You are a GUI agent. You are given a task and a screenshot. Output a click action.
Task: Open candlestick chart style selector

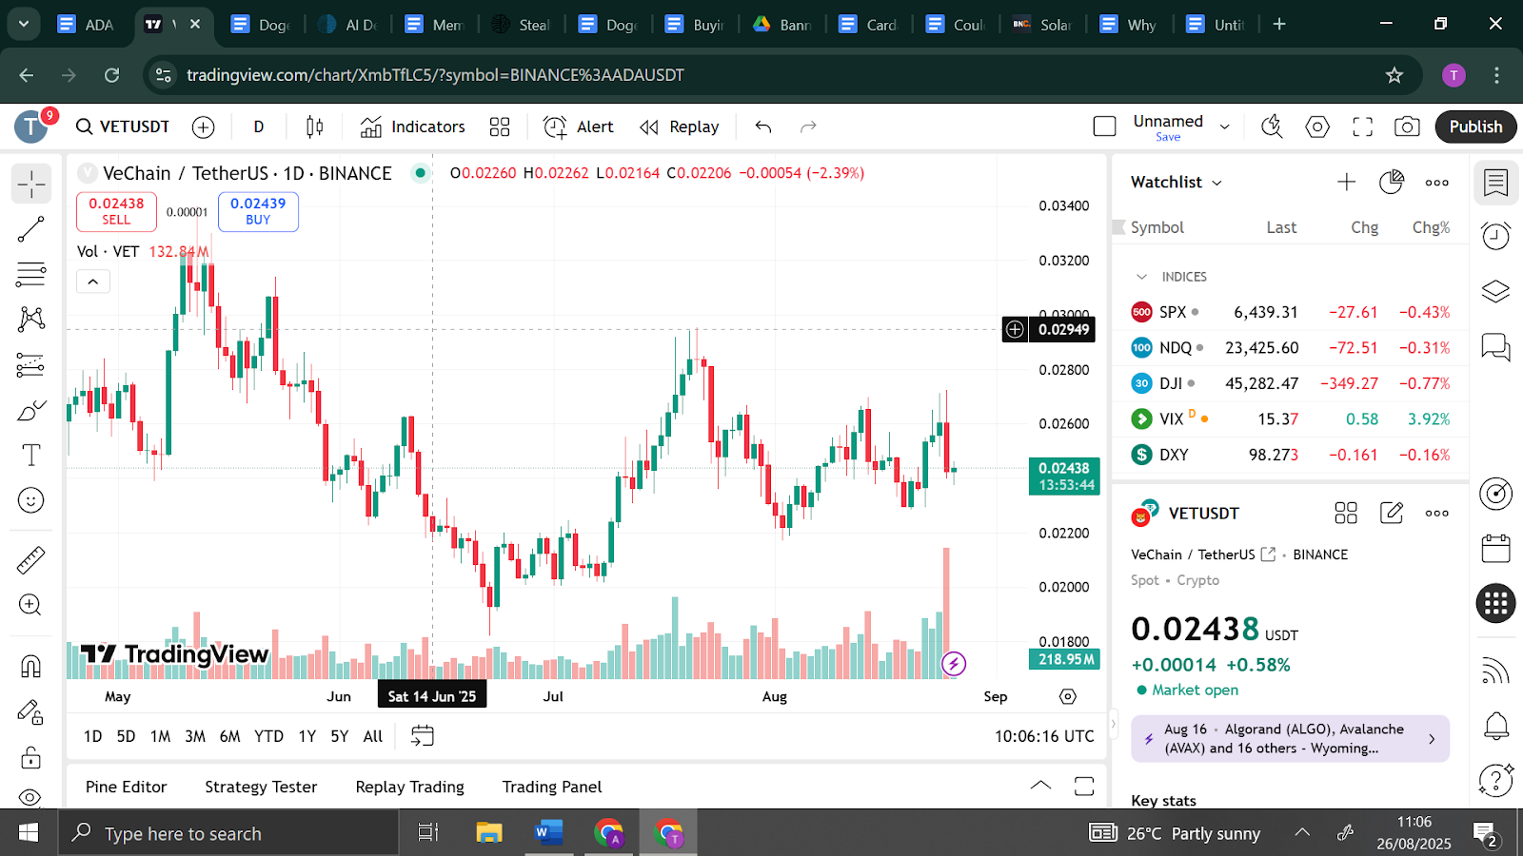point(315,126)
